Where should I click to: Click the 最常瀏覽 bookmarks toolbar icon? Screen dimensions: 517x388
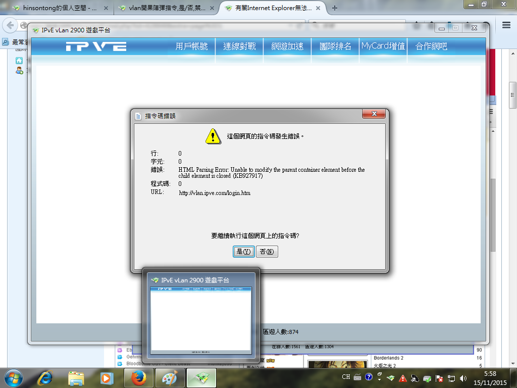point(5,42)
